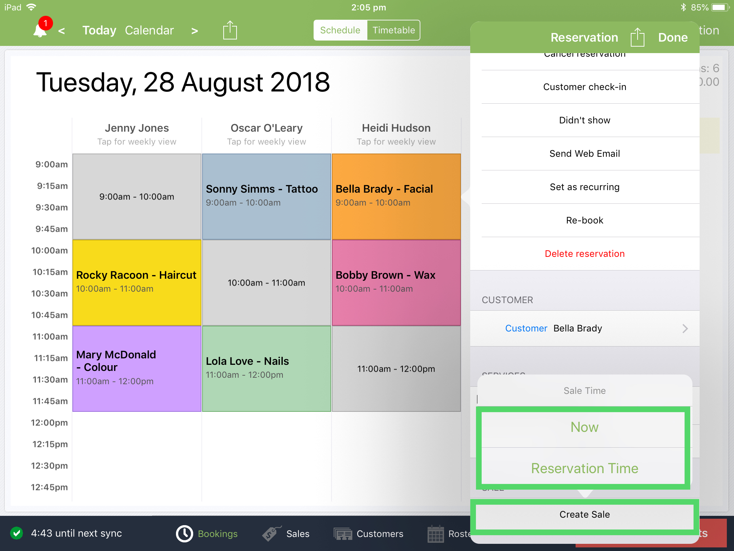Tap Oscar O'Leary free 10:00am slot

point(267,283)
